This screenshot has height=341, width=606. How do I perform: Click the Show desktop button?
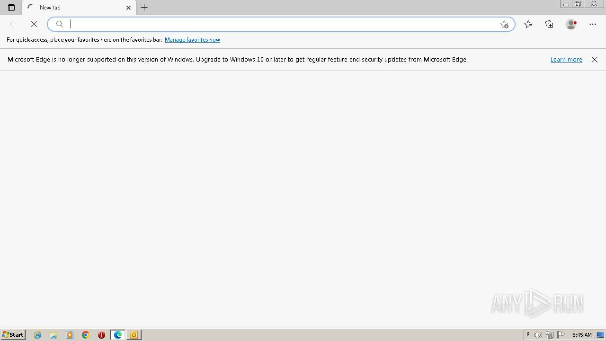(x=601, y=335)
